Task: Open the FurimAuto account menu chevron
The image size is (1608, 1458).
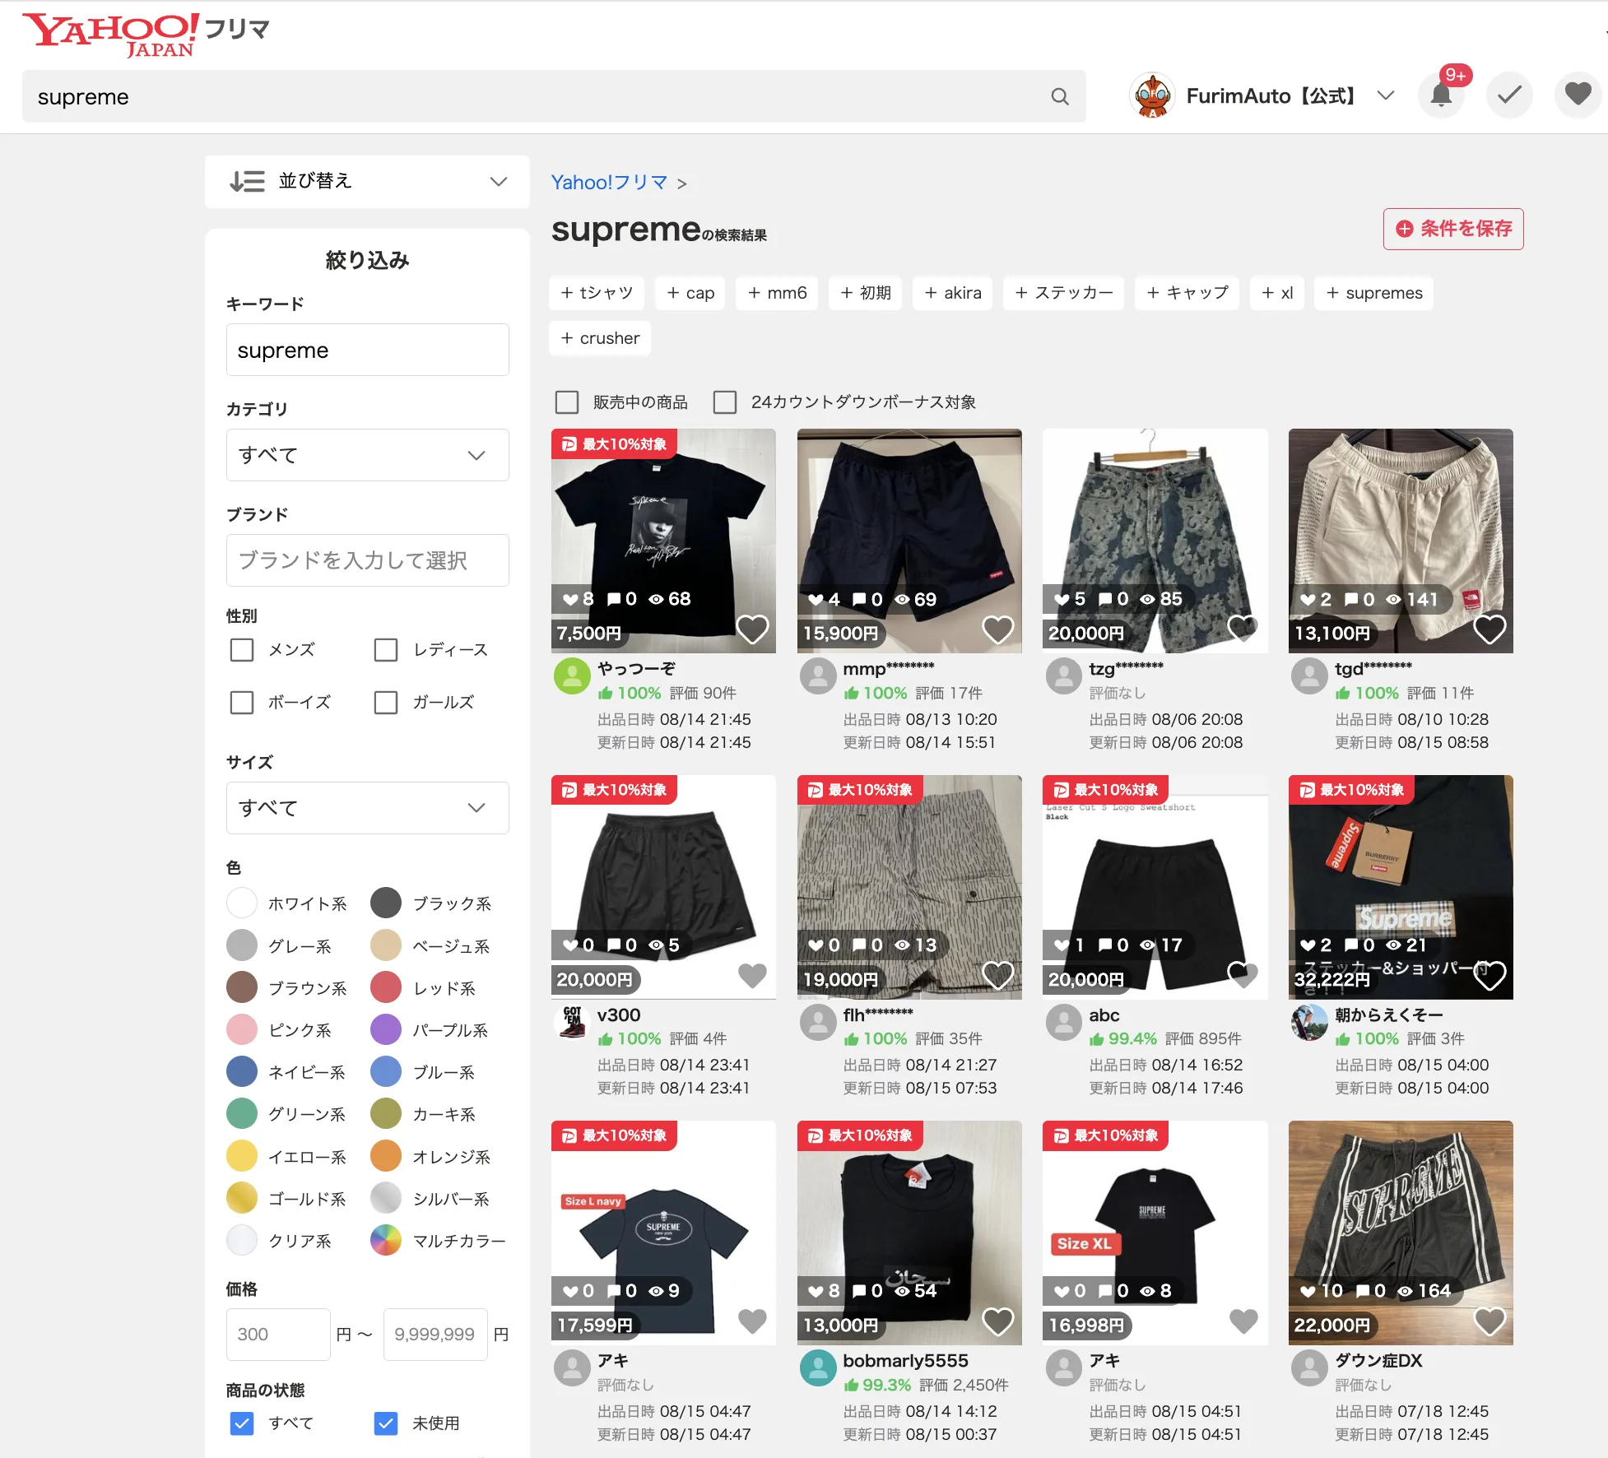Action: (x=1386, y=95)
